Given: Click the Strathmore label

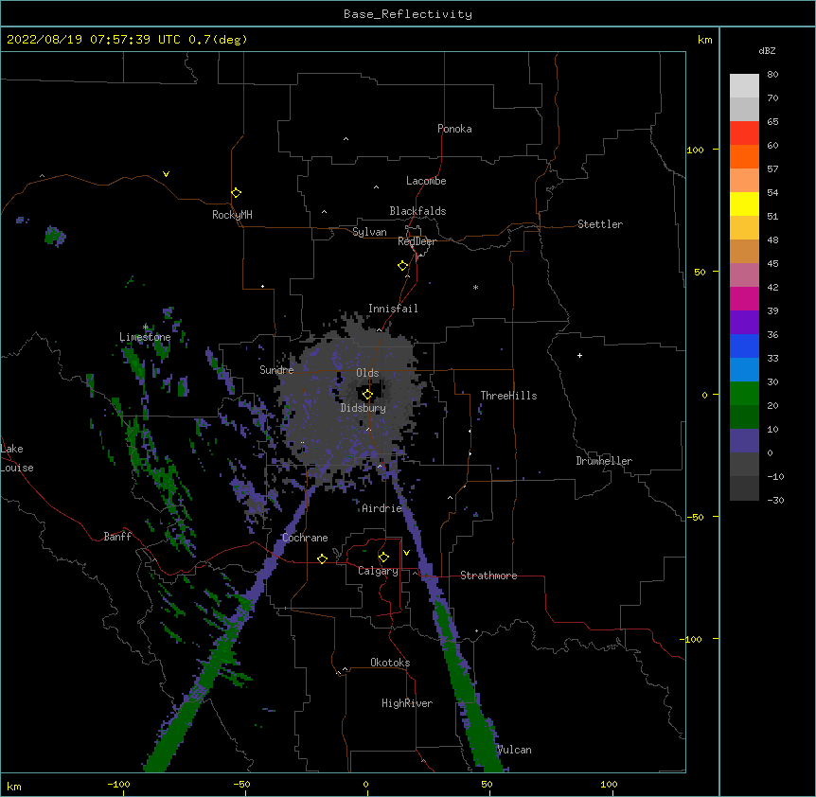Looking at the screenshot, I should (x=488, y=576).
